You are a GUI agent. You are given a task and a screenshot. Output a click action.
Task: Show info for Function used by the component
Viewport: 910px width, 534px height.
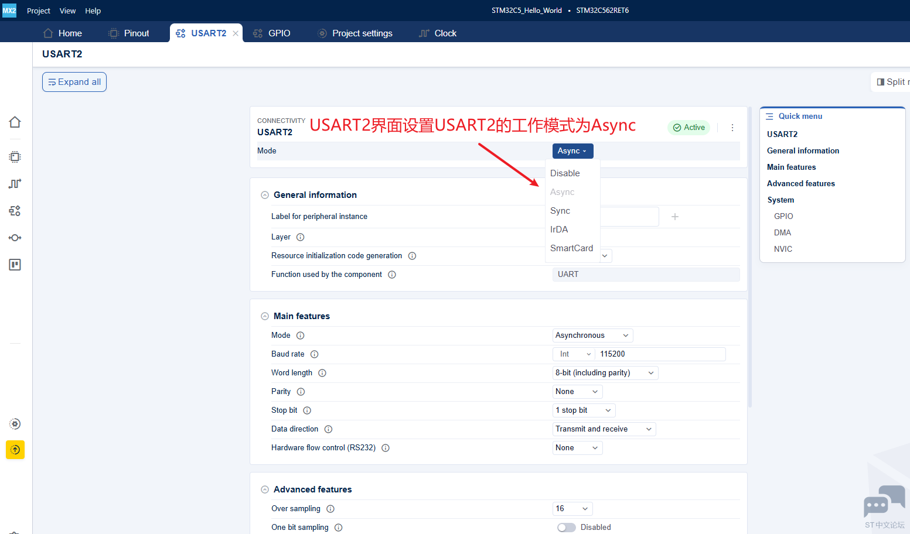392,275
